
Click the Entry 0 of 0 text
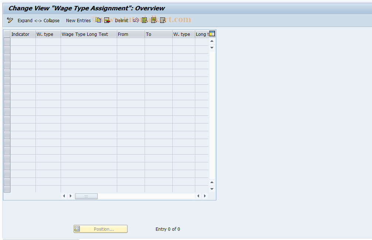pyautogui.click(x=168, y=229)
